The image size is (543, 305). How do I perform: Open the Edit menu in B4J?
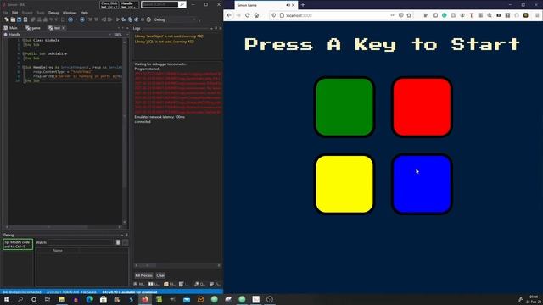15,13
